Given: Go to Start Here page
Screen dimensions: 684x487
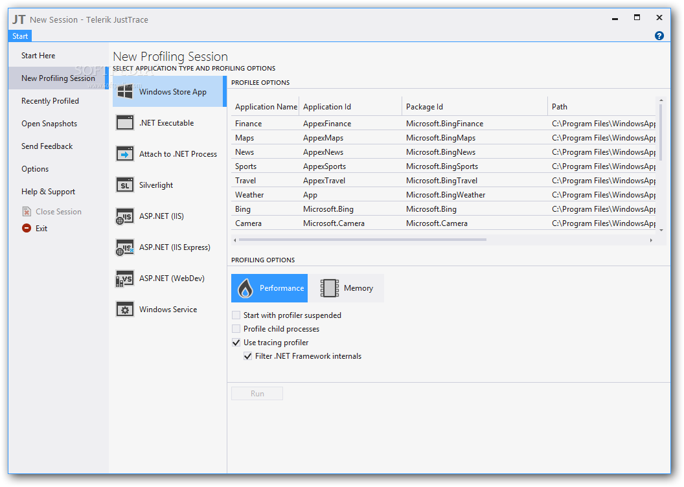Looking at the screenshot, I should pos(38,56).
